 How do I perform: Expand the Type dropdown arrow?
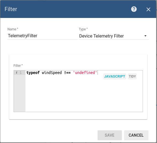(x=145, y=36)
